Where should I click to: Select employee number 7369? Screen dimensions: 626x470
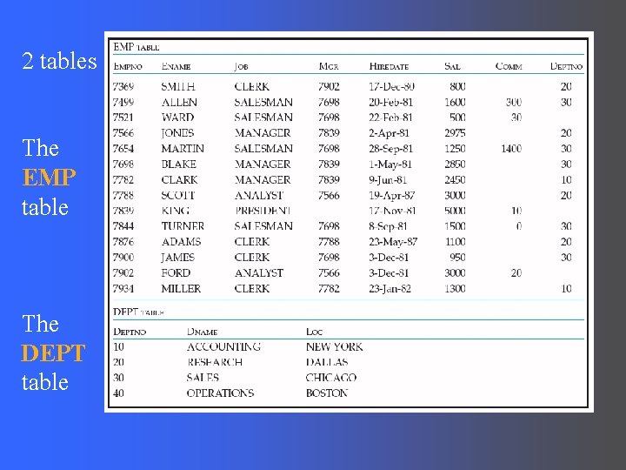(123, 87)
